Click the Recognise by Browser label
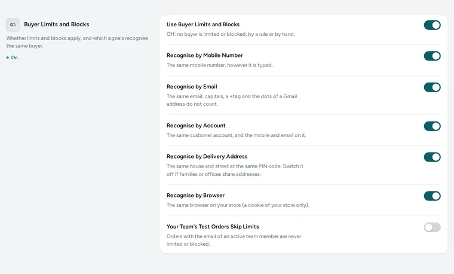 [x=195, y=196]
